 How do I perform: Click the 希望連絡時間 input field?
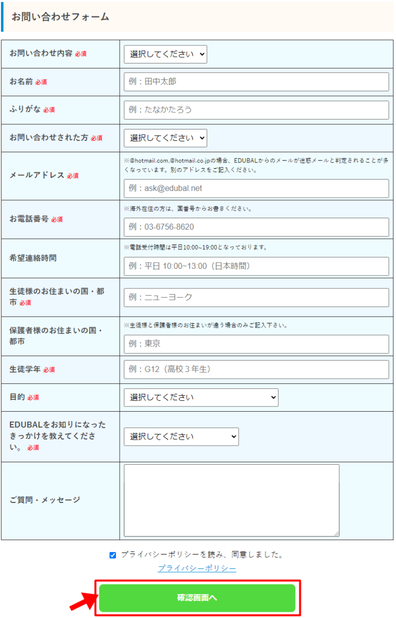(255, 266)
